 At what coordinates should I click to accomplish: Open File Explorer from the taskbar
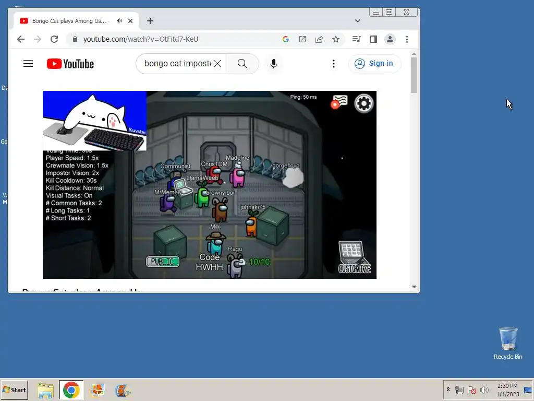pyautogui.click(x=45, y=390)
